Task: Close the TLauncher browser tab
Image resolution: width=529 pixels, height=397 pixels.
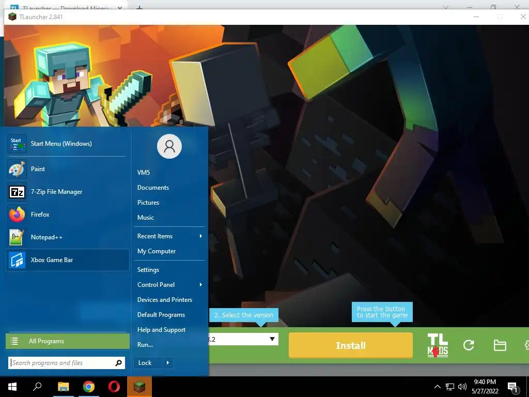Action: pos(120,7)
